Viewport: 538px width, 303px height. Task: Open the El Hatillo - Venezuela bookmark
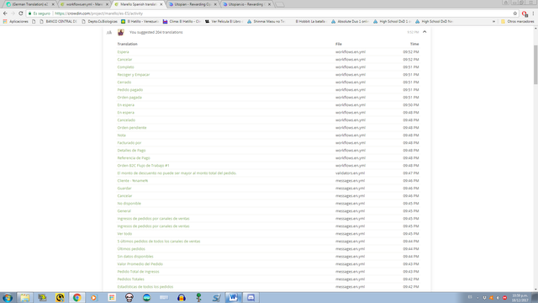[140, 21]
